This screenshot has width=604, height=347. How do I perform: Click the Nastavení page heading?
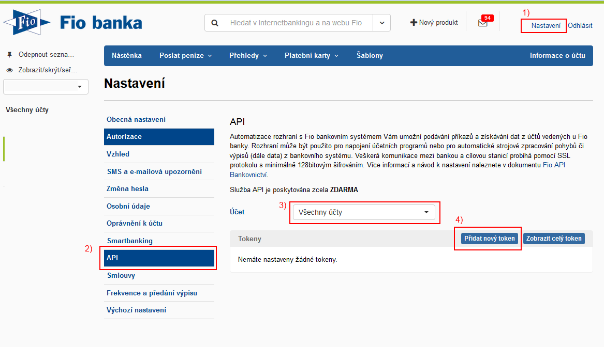(135, 83)
